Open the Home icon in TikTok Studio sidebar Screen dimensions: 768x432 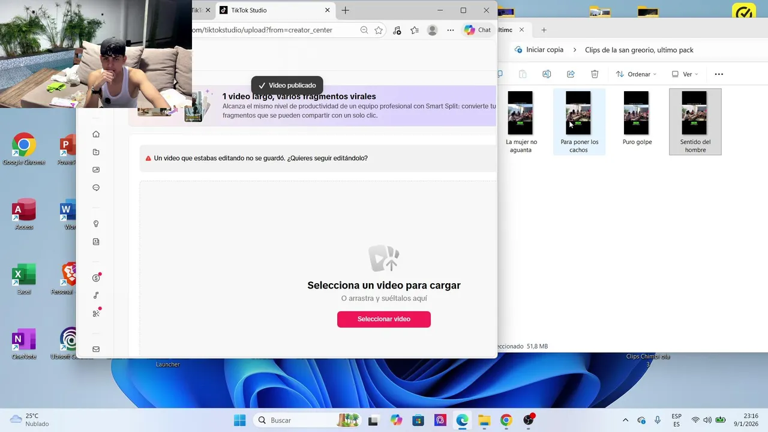[96, 134]
